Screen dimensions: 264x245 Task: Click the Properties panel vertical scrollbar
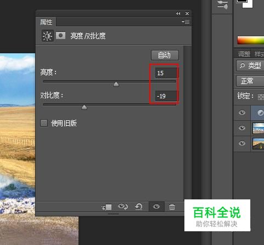pos(187,123)
